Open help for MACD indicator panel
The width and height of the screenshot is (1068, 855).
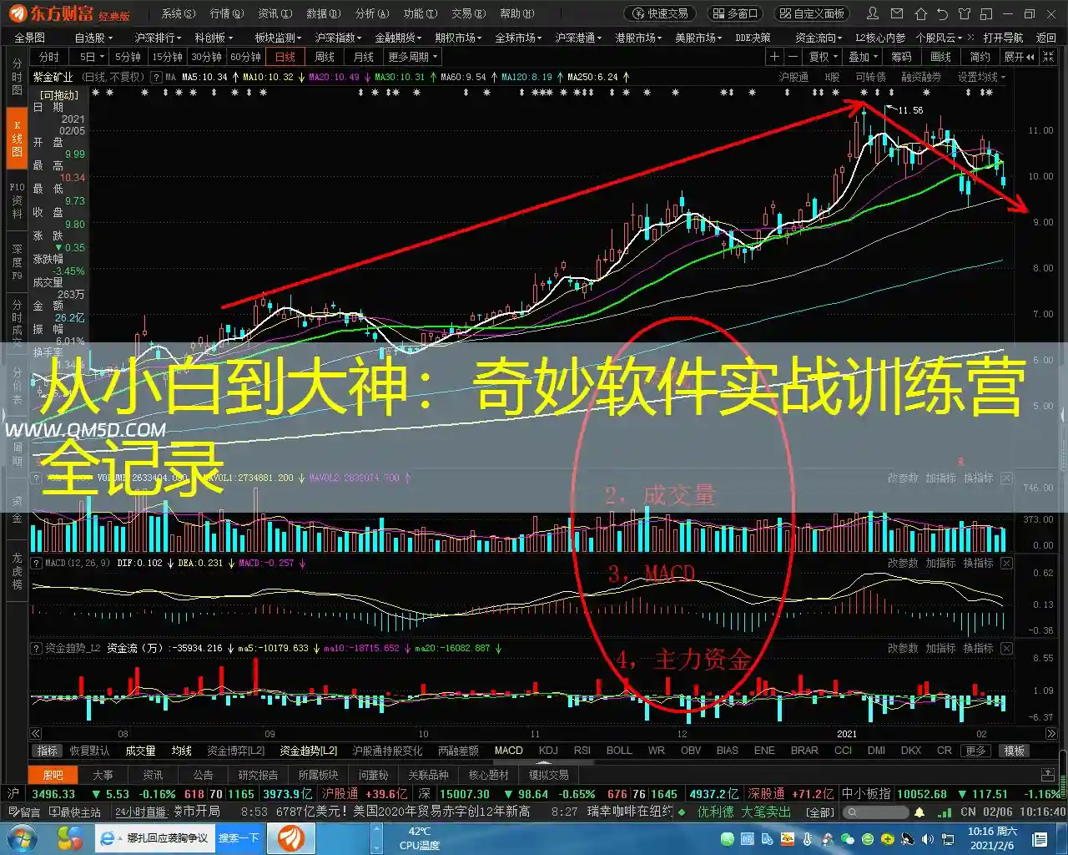pos(36,564)
